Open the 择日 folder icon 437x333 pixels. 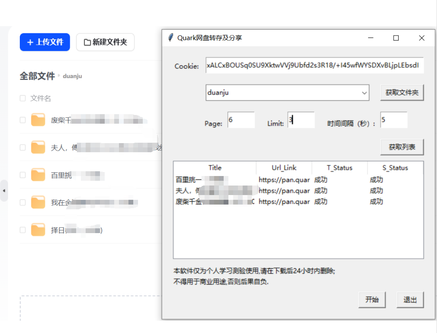point(38,230)
